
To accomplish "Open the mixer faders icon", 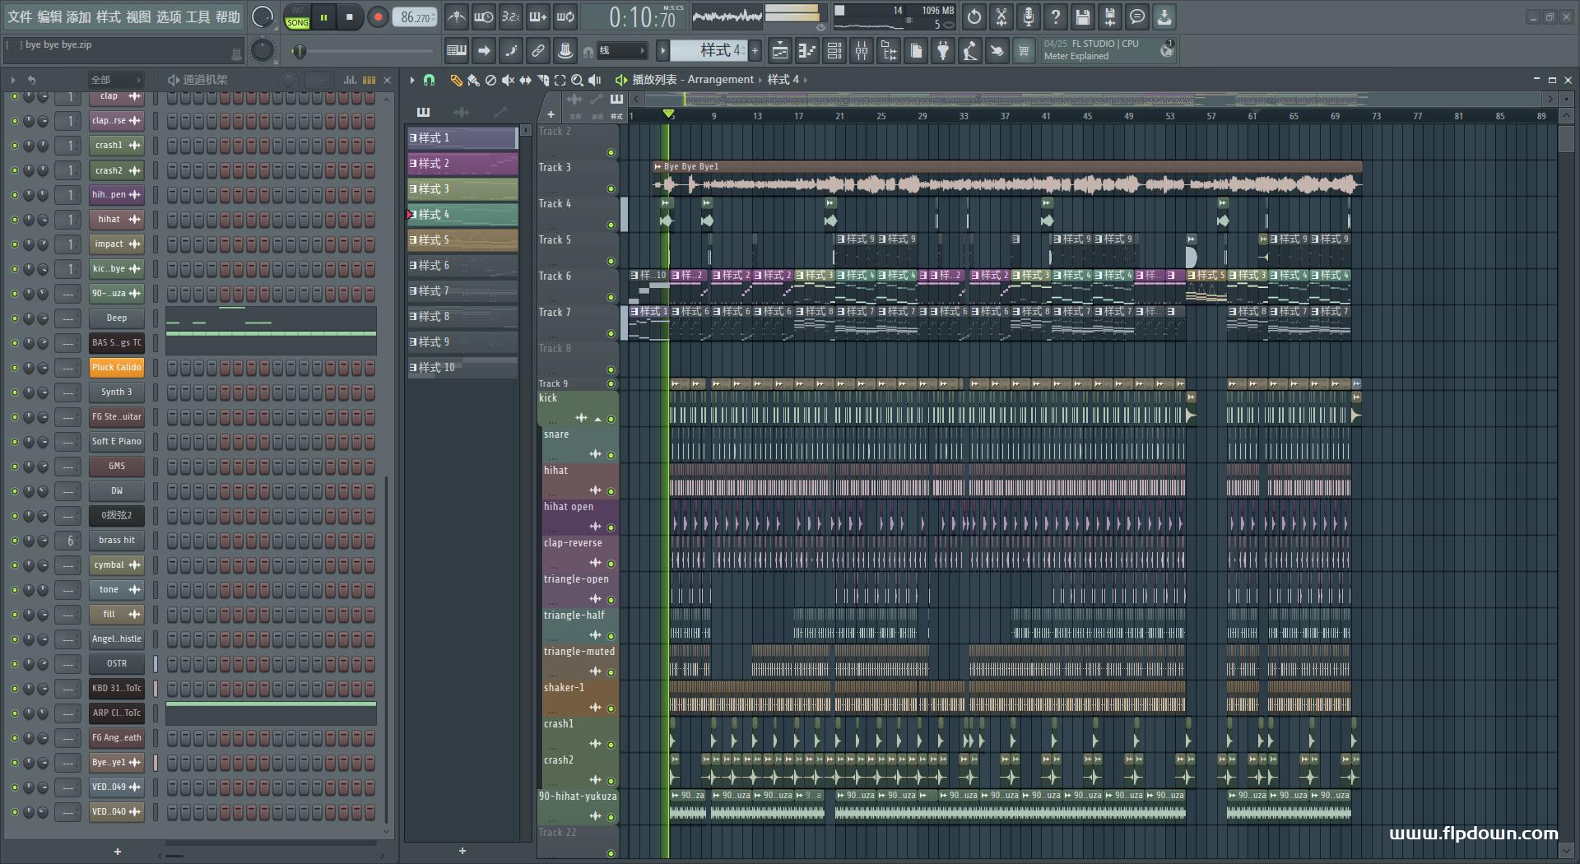I will 862,51.
